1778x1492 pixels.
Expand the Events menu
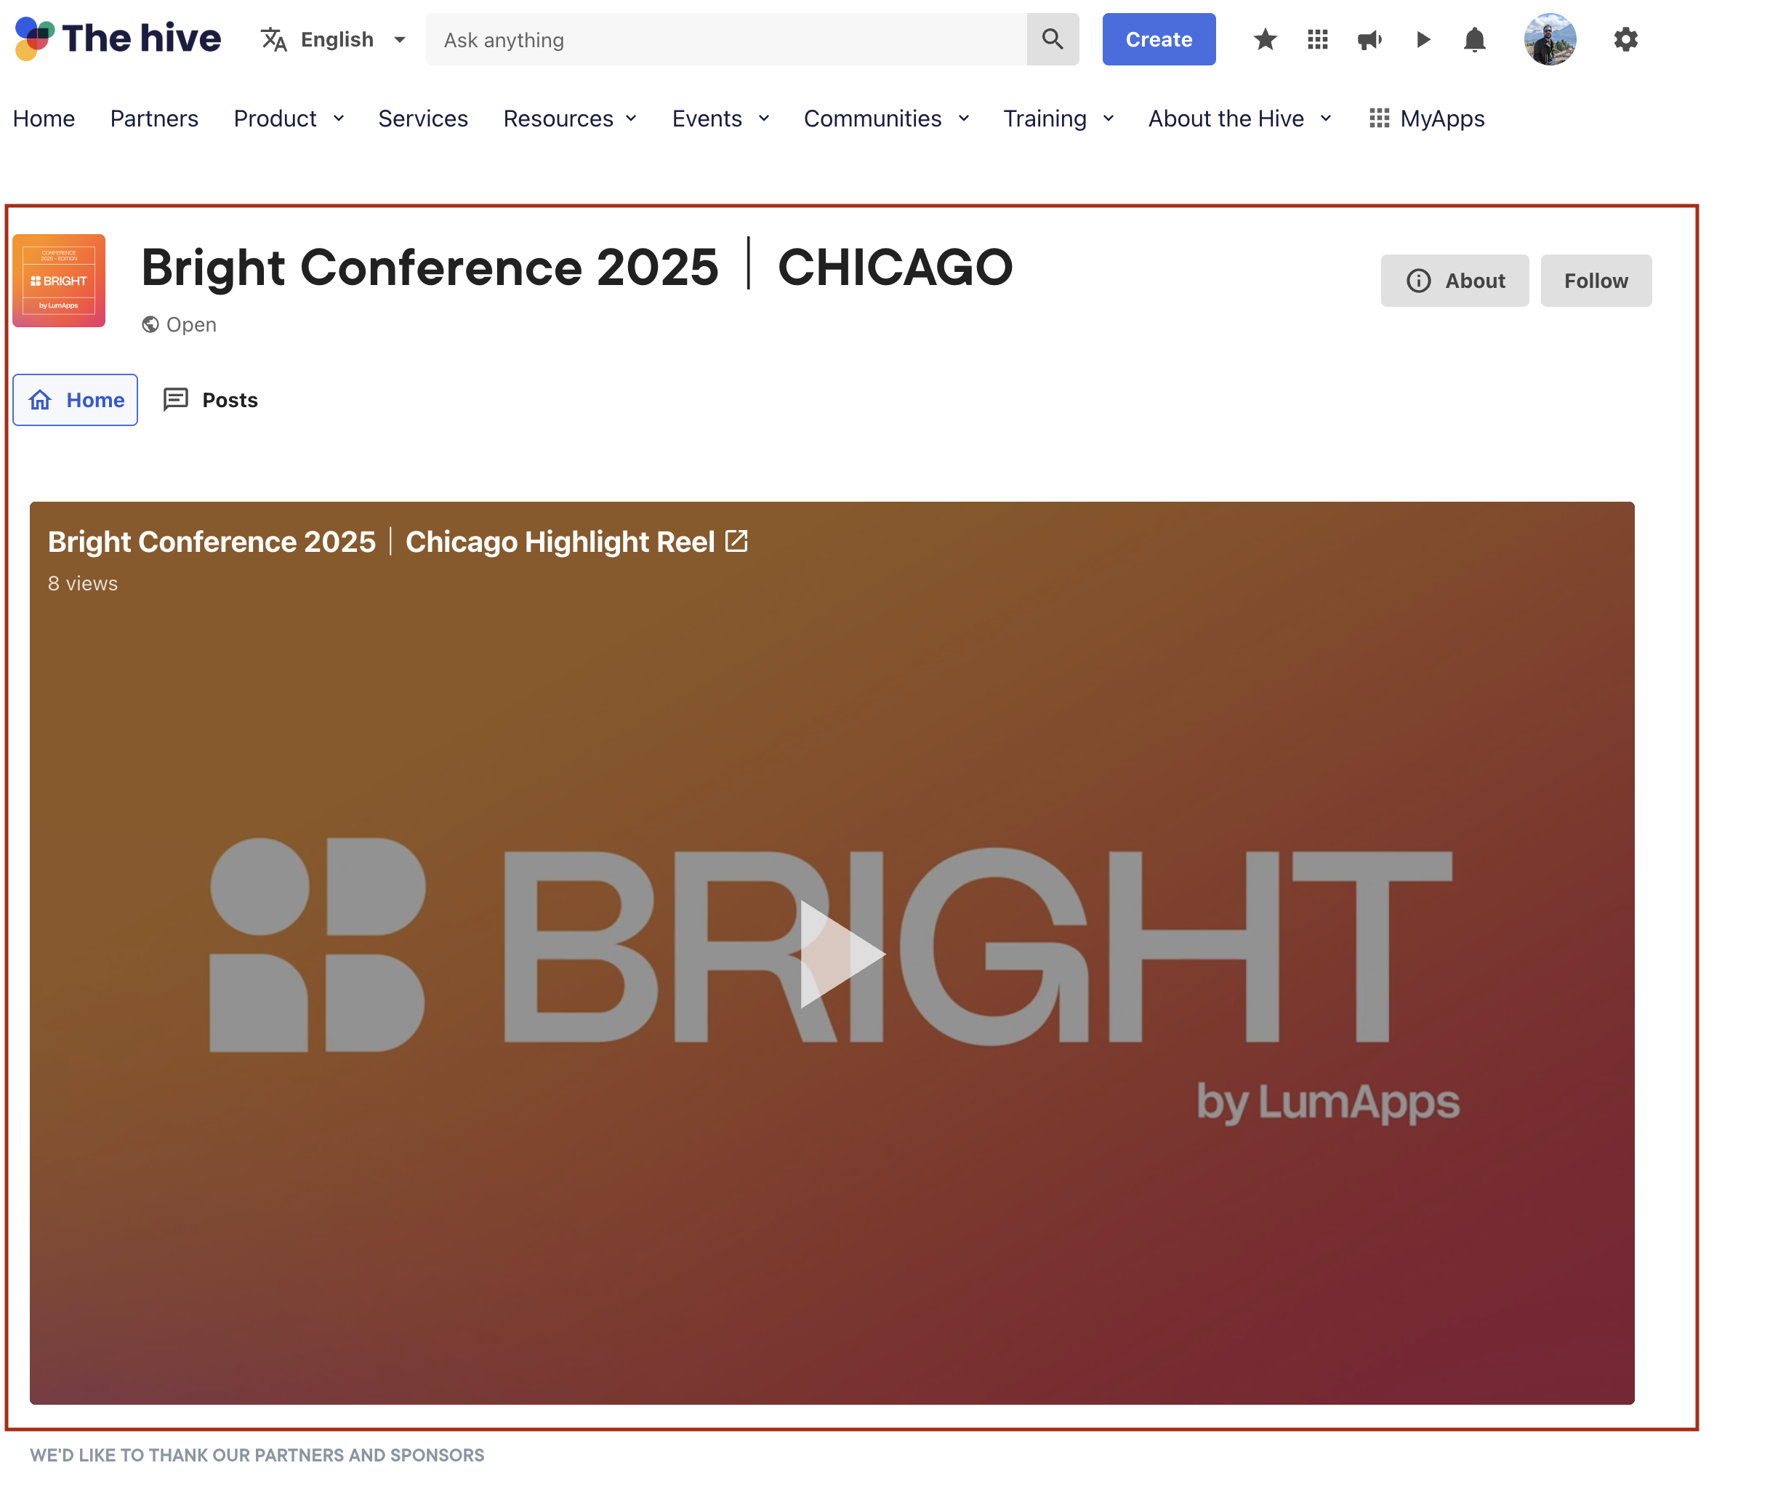click(x=720, y=119)
